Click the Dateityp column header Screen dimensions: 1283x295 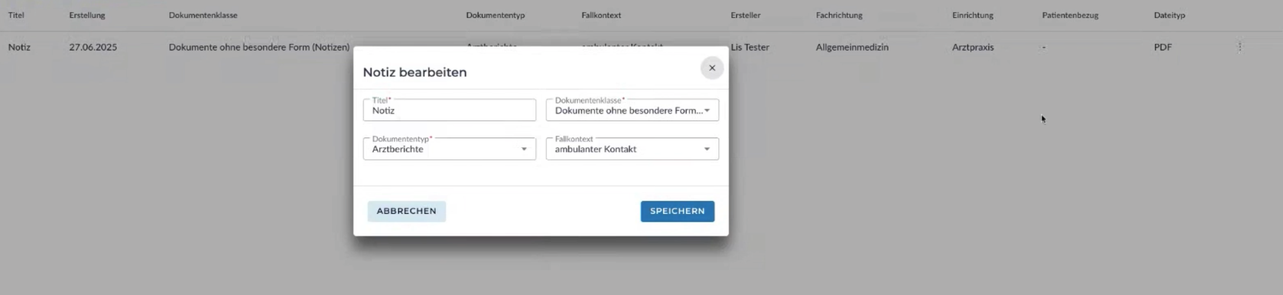pyautogui.click(x=1169, y=15)
